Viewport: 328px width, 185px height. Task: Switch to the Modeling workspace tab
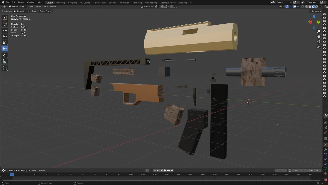[60, 3]
